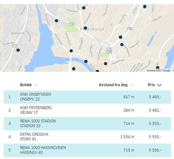The height and width of the screenshot is (159, 174).
Task: Click riverside marker at Storgata's north end
Action: pos(86,61)
